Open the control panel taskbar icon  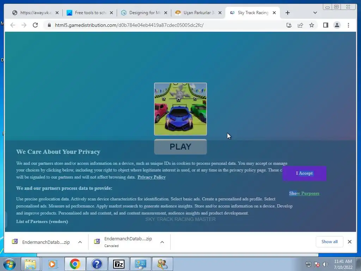coord(140,264)
